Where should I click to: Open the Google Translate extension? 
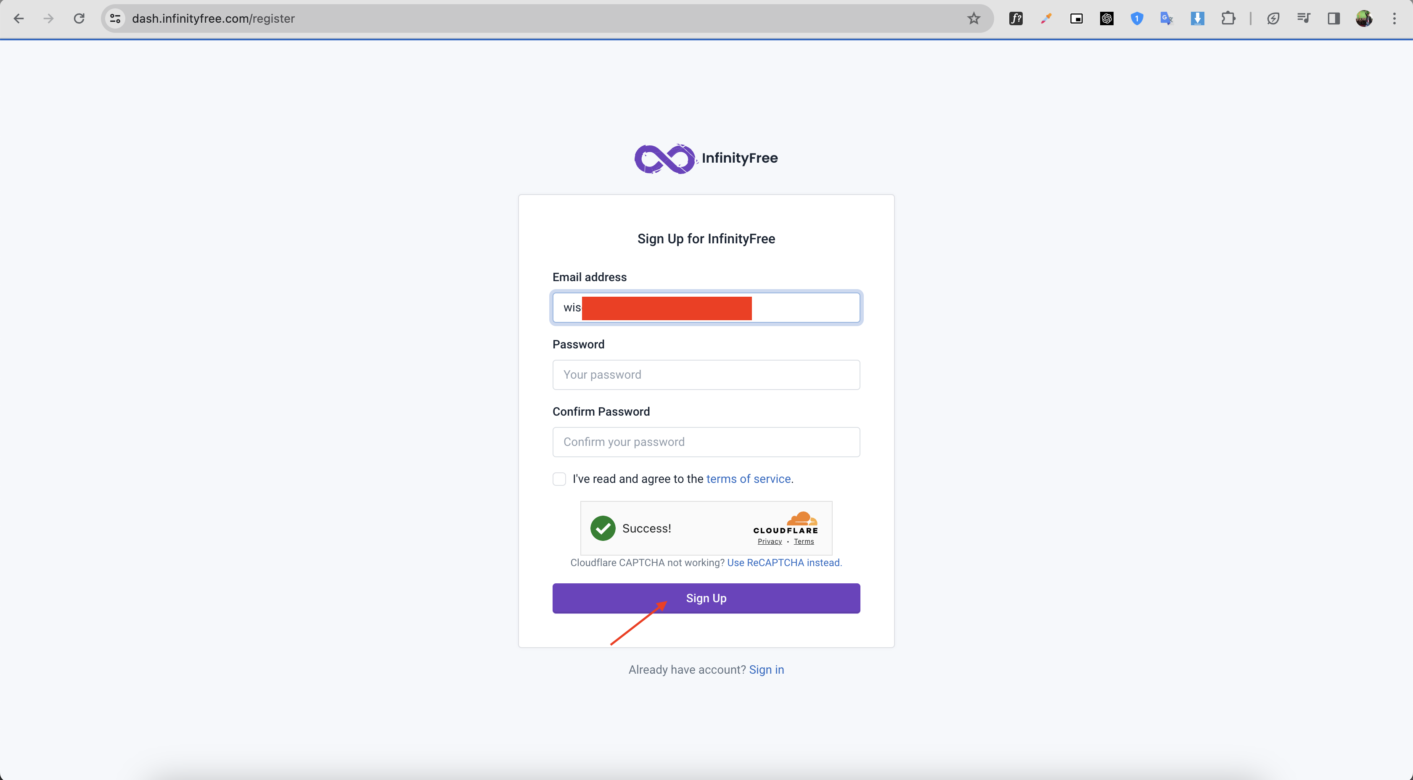point(1167,18)
